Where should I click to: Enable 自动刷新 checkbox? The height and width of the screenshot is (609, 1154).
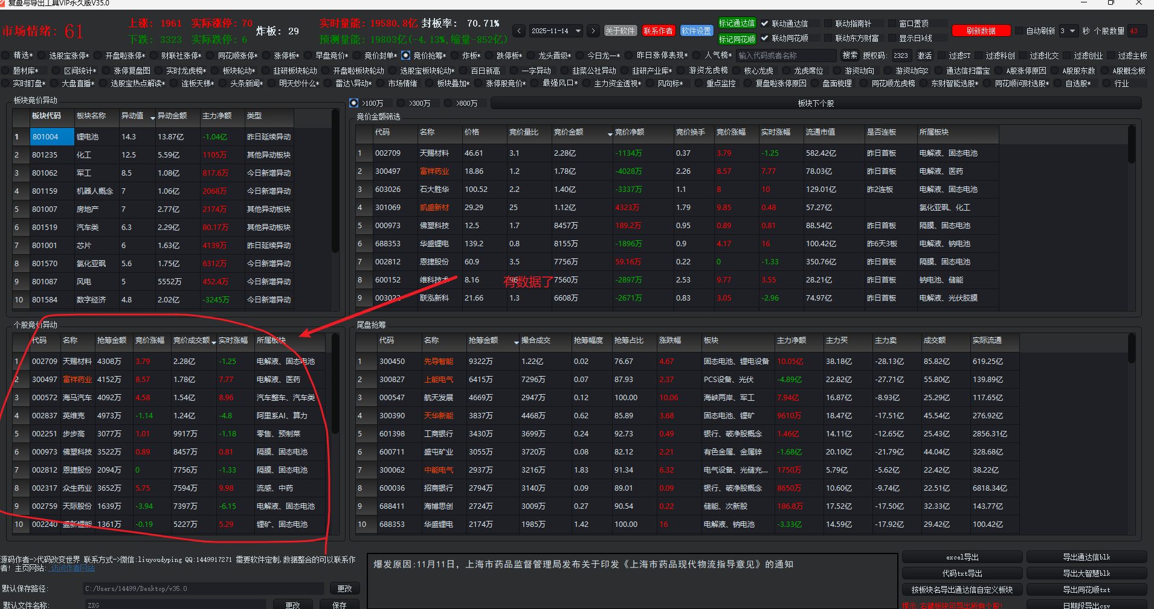click(1019, 31)
